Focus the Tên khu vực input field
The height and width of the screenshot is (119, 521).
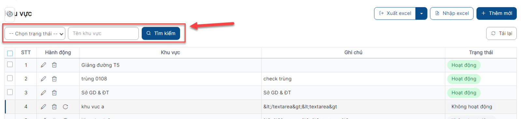pos(103,33)
